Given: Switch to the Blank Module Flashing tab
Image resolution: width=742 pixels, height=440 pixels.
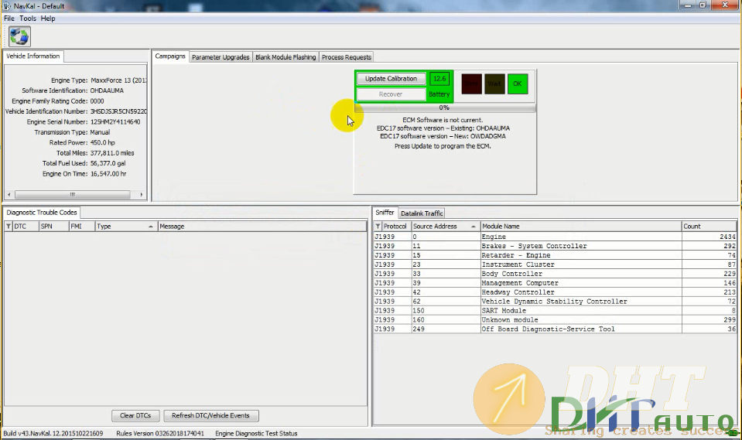Looking at the screenshot, I should point(286,57).
